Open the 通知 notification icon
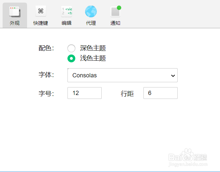The width and height of the screenshot is (220, 172). [116, 11]
